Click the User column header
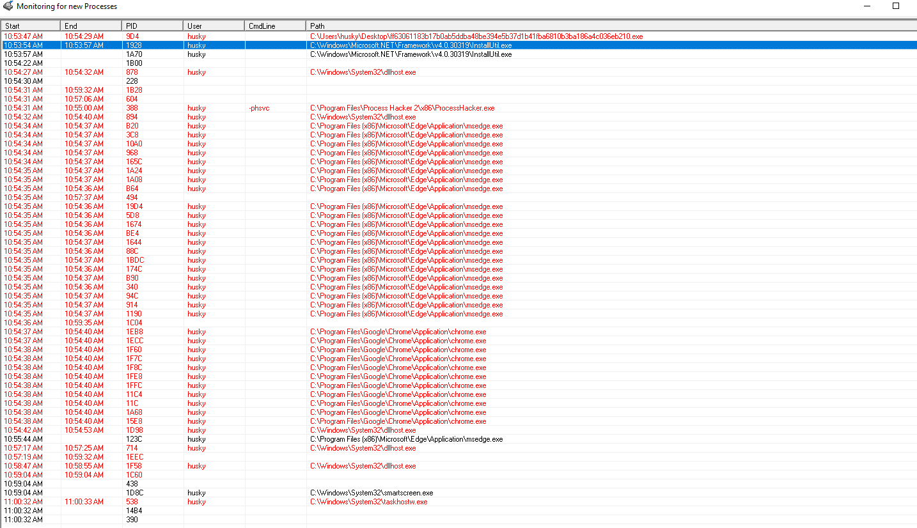 coord(214,26)
